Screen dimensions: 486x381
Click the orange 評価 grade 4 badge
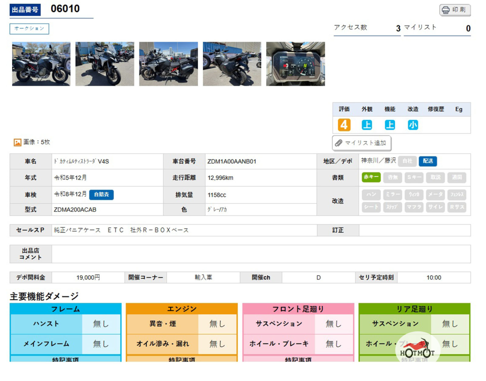coord(344,125)
